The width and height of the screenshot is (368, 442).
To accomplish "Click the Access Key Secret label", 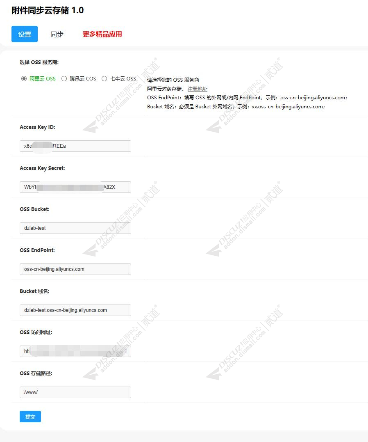I will pyautogui.click(x=42, y=168).
